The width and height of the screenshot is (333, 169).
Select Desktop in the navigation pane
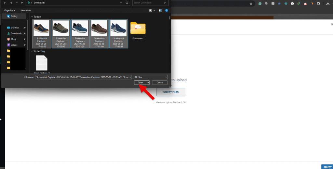15,28
